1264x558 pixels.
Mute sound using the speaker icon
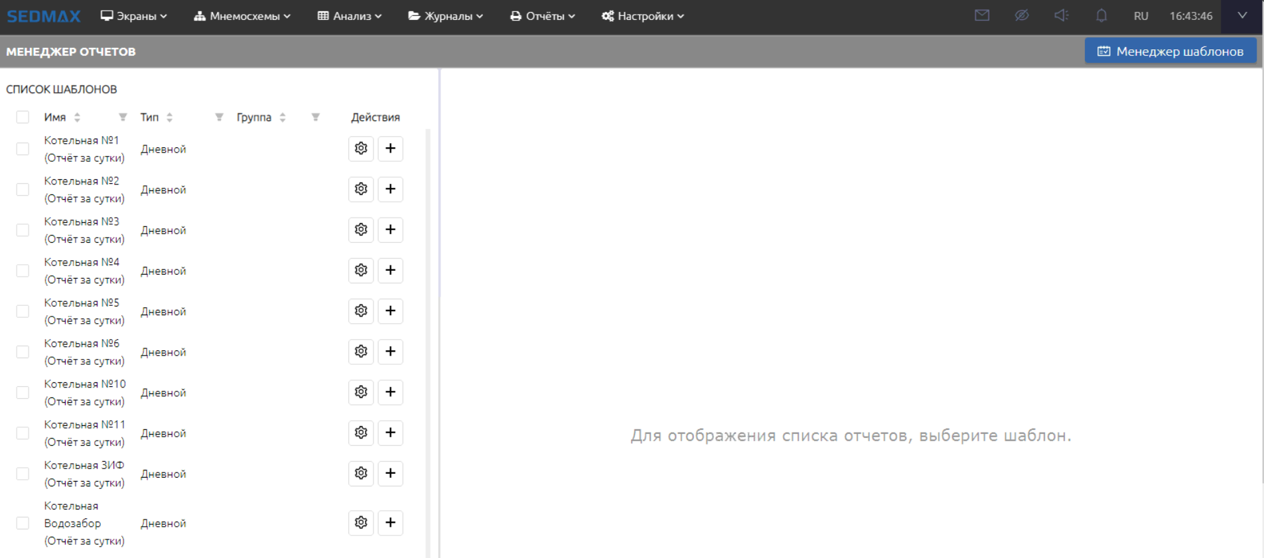pos(1062,15)
